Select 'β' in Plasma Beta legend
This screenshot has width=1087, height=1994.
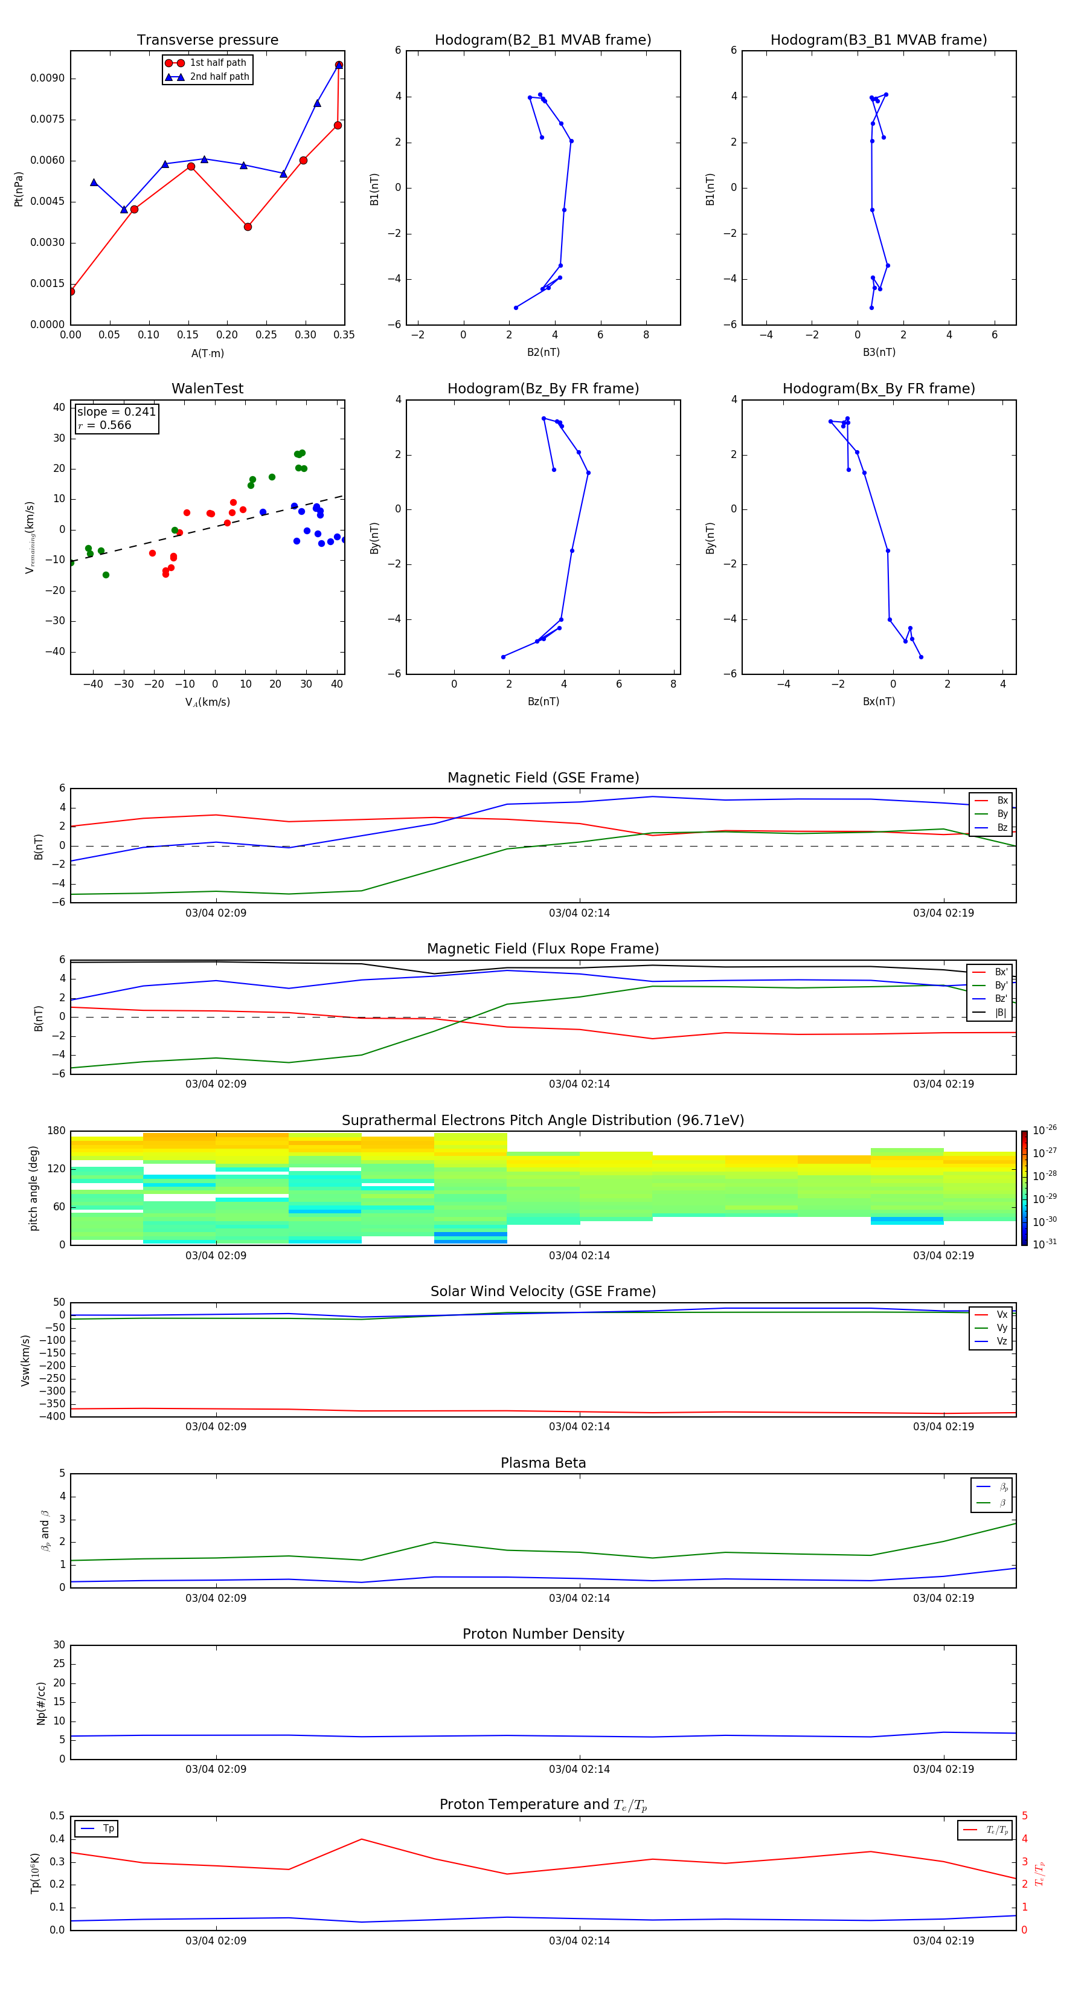coord(992,1503)
